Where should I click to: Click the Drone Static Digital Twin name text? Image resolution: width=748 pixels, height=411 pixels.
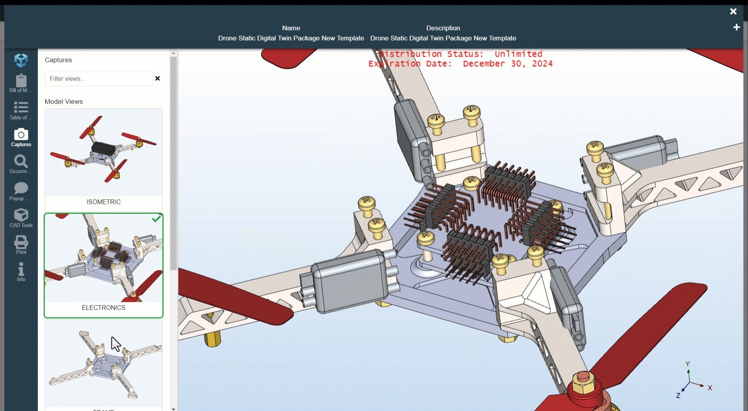click(x=291, y=38)
